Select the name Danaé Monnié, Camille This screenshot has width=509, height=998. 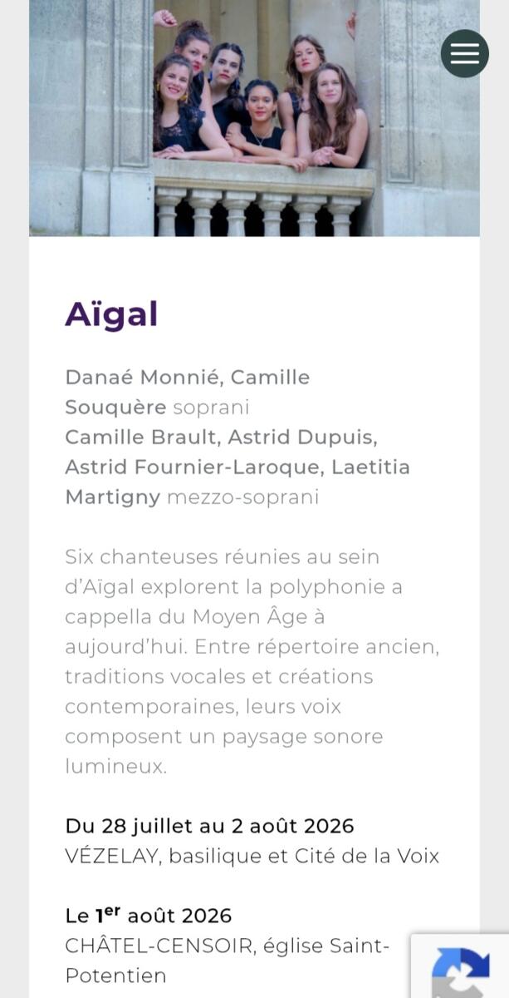point(188,378)
